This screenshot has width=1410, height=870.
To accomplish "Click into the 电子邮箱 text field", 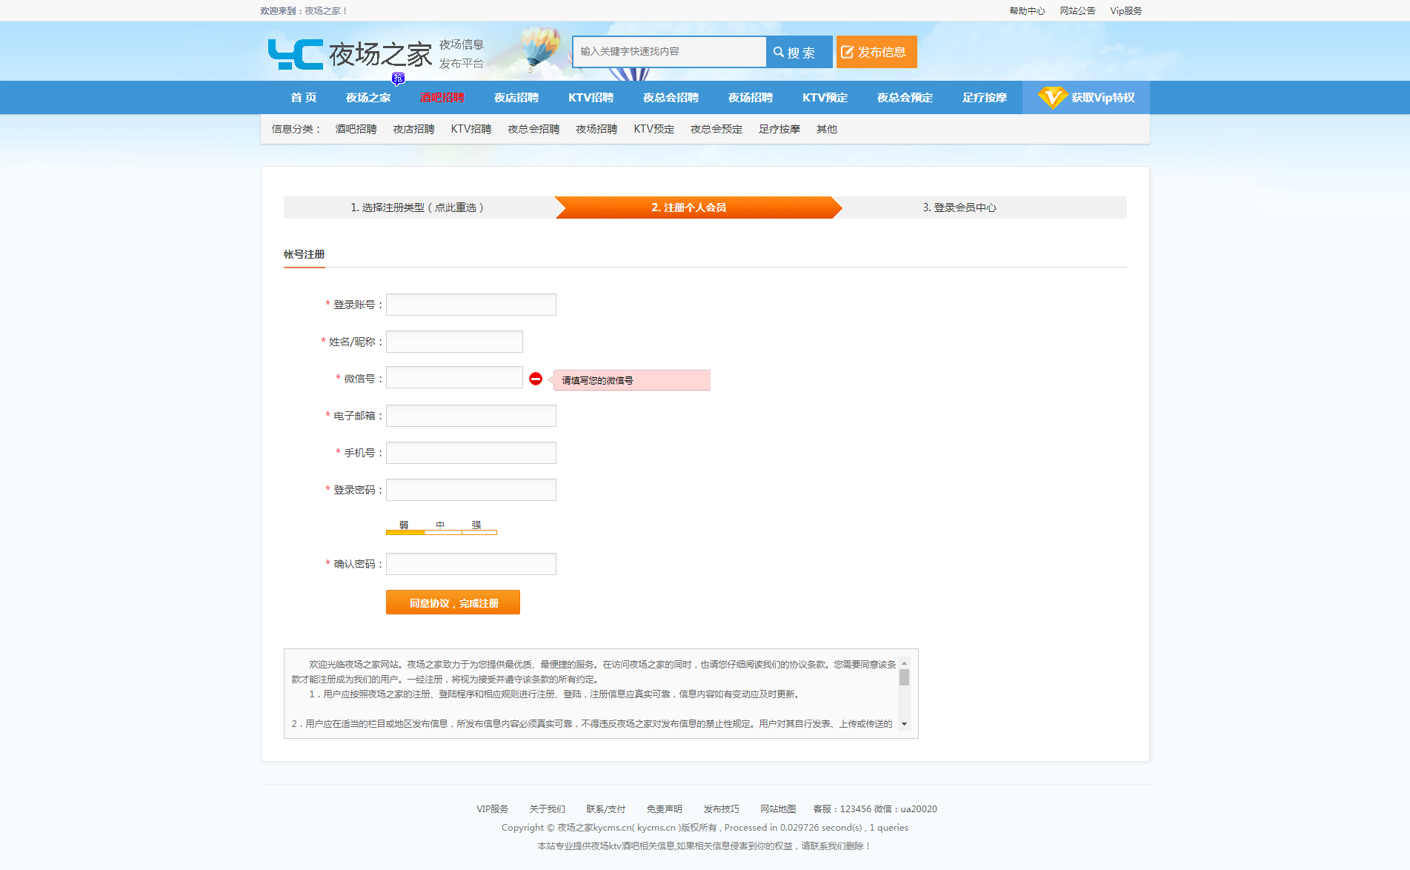I will click(470, 416).
